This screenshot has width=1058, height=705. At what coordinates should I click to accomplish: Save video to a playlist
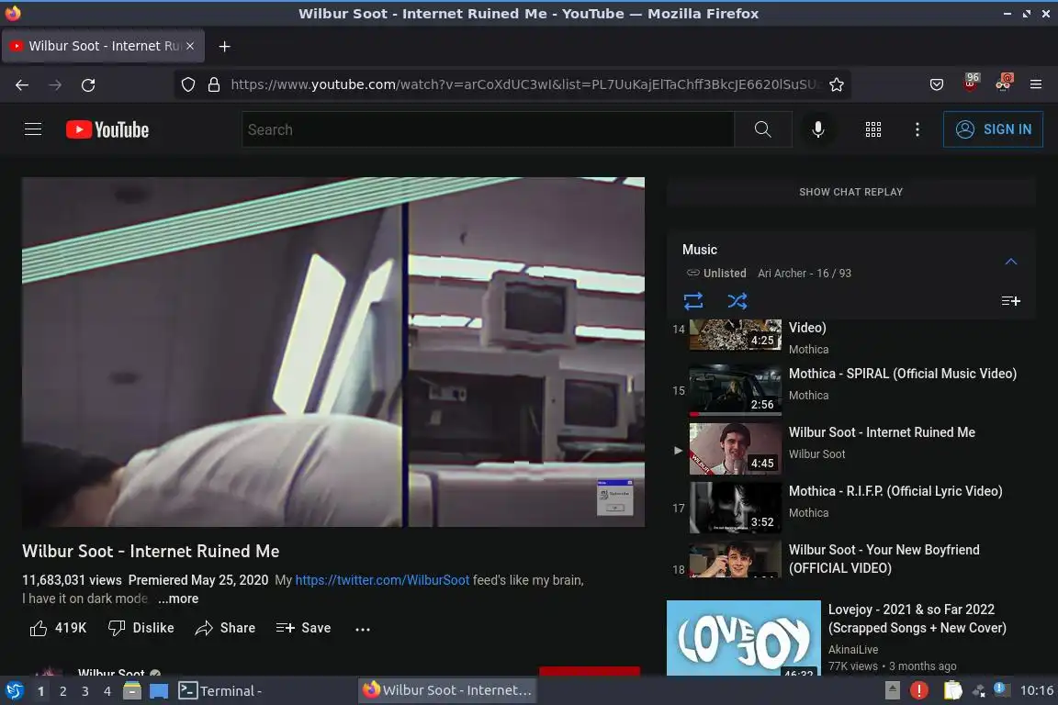[x=304, y=628]
